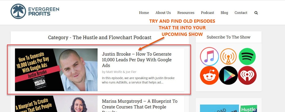Open the Blog menu item
285x112 pixels.
tap(224, 13)
